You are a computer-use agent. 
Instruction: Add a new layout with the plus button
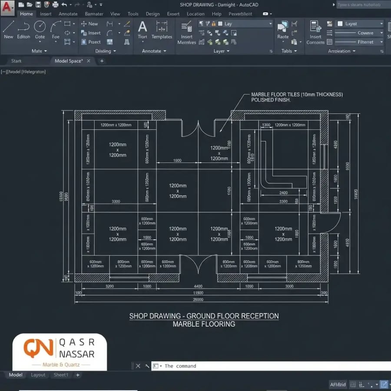point(78,375)
